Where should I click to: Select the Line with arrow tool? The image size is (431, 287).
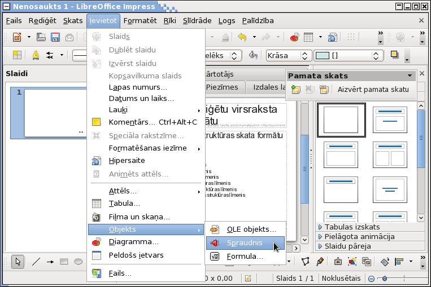(x=50, y=262)
